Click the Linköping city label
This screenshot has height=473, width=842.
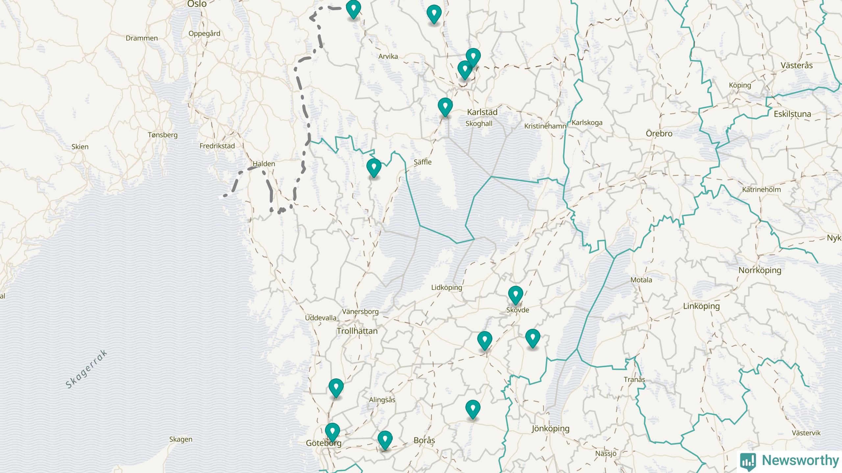[x=701, y=306]
